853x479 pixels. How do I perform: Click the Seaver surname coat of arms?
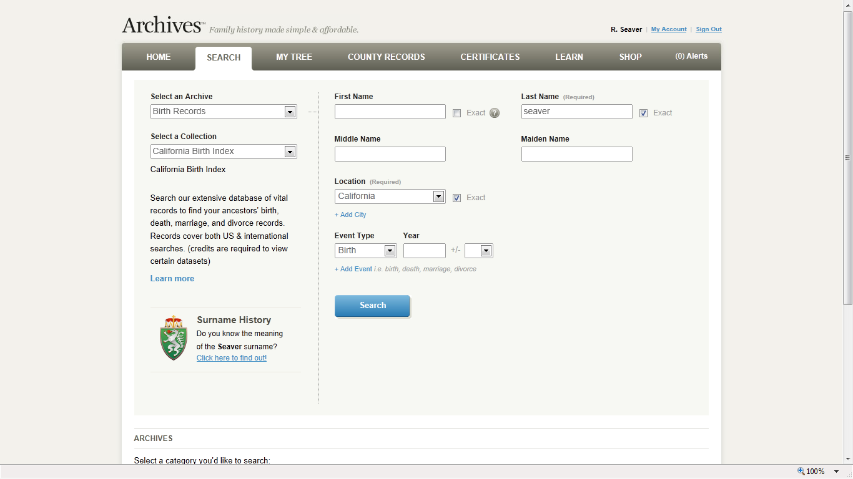(174, 338)
